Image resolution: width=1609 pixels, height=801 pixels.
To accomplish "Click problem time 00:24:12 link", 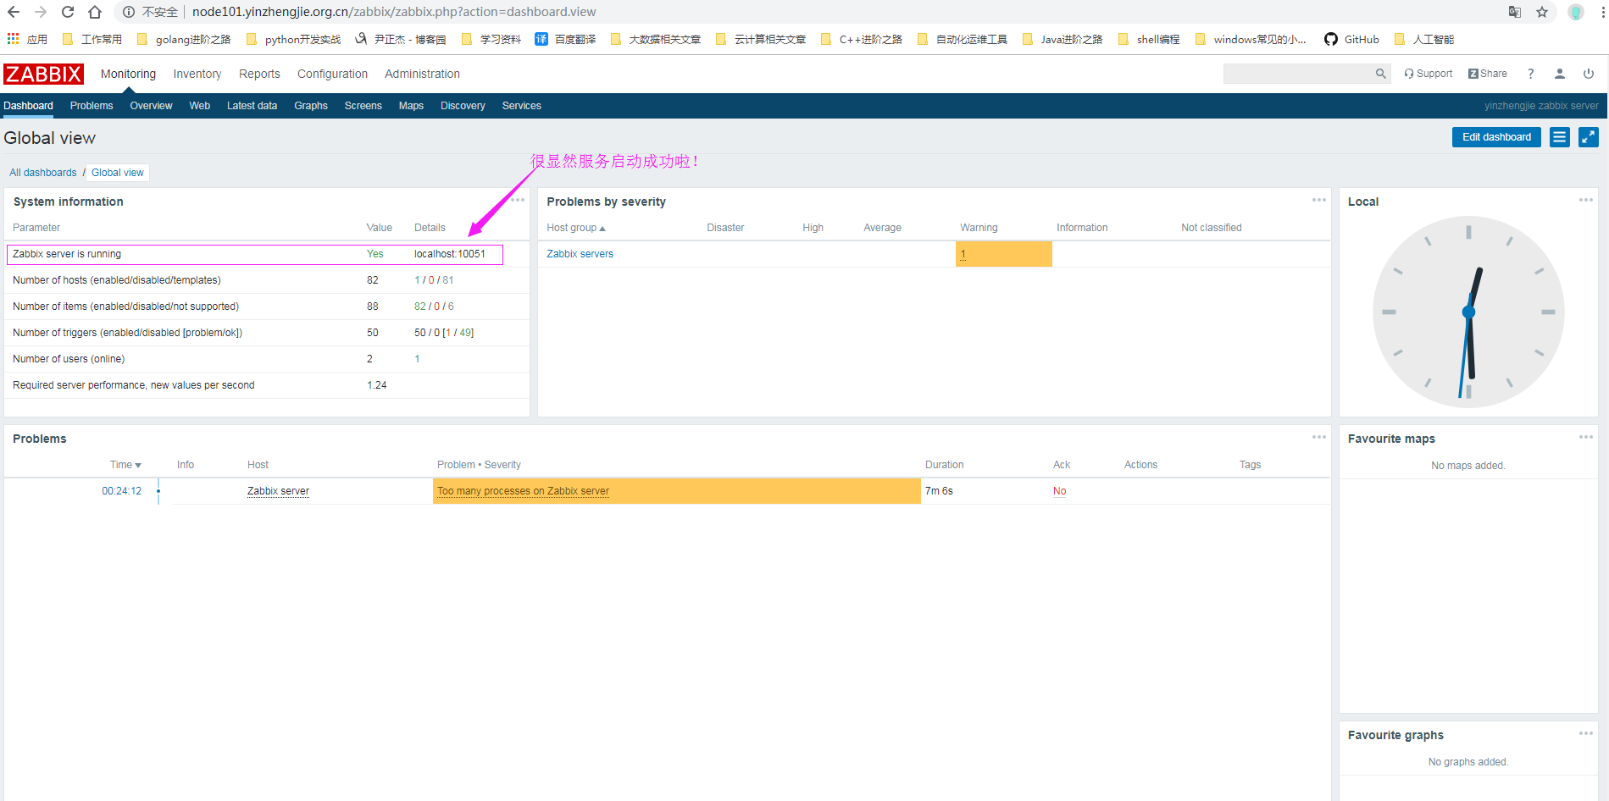I will click(122, 491).
